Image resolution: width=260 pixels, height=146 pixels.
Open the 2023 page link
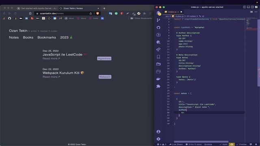coord(66,37)
